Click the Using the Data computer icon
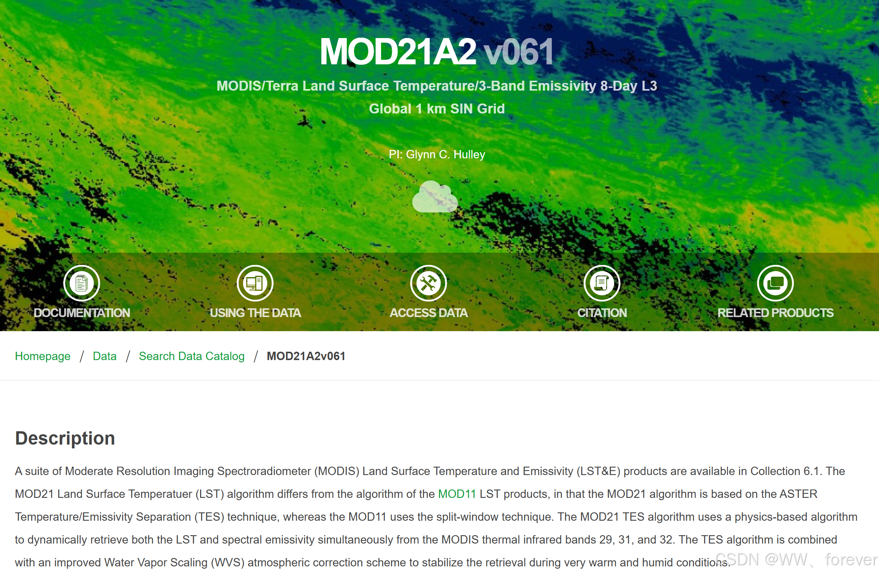879x574 pixels. click(x=255, y=283)
